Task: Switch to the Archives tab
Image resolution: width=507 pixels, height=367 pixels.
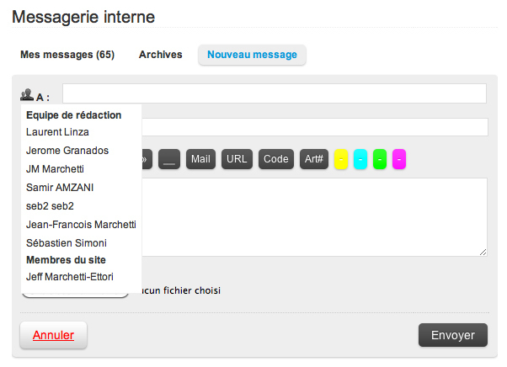Action: click(160, 55)
